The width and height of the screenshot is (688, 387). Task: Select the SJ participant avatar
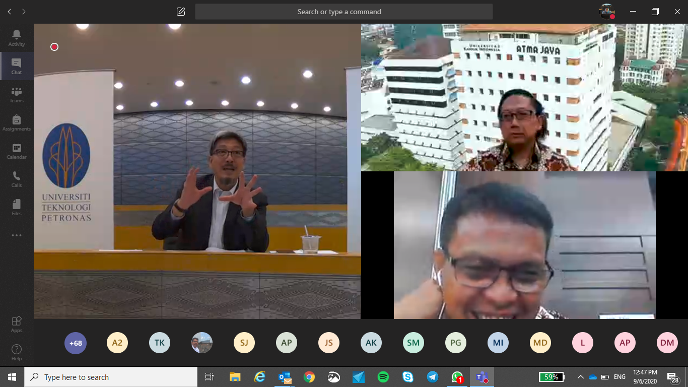[x=244, y=343]
